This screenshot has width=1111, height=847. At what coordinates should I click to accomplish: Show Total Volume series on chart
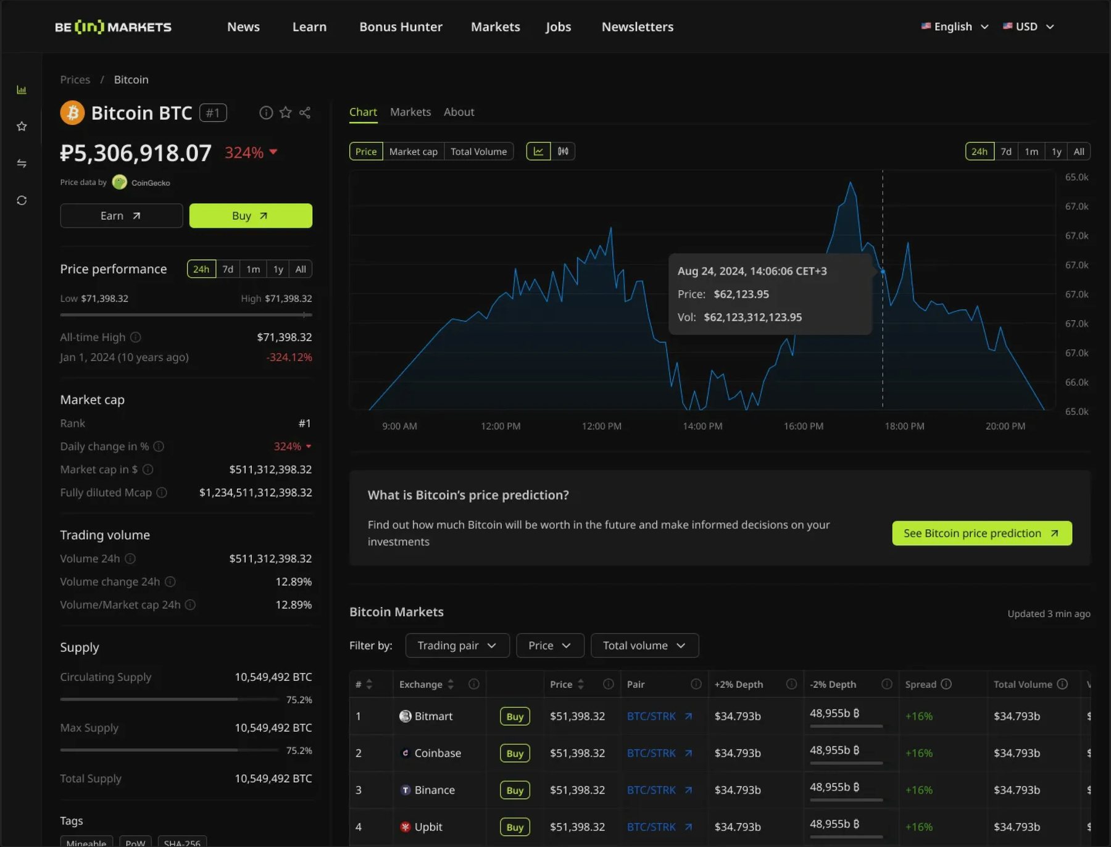coord(478,151)
